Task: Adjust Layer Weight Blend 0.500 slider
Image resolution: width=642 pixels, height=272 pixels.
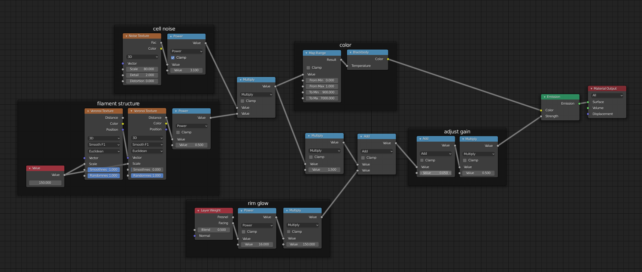Action: (x=214, y=230)
